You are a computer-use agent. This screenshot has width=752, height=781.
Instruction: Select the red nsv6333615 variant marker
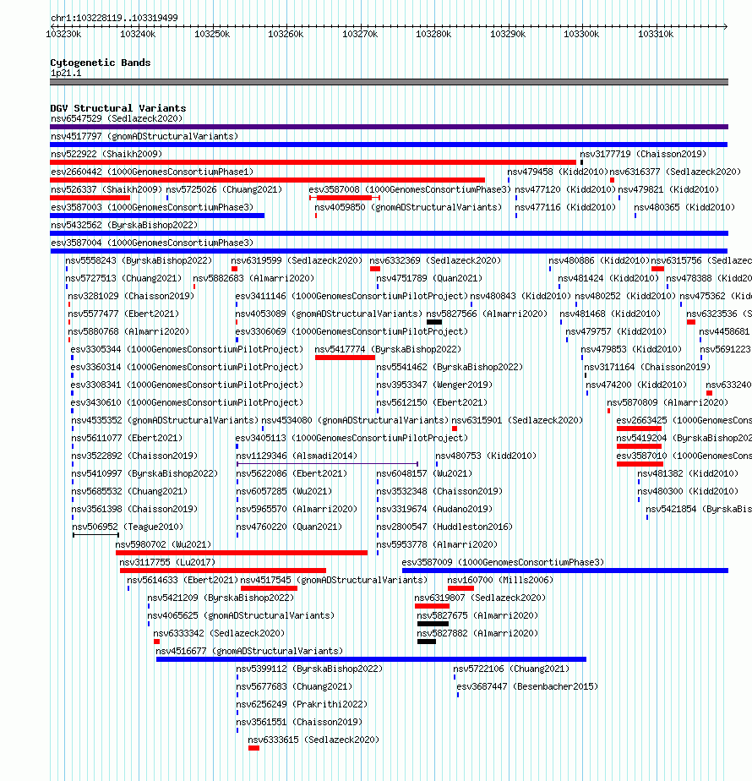(254, 748)
